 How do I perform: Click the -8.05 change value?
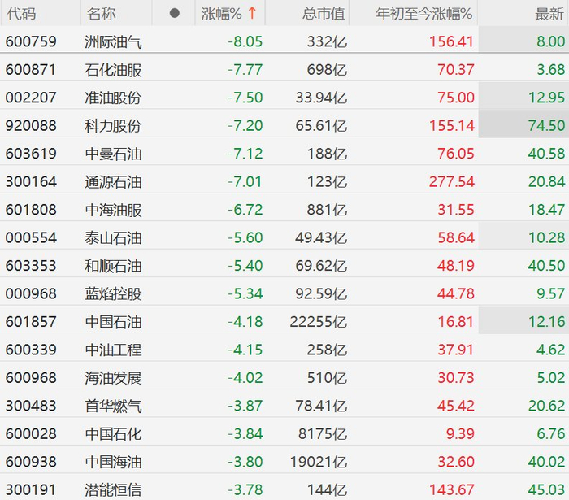(x=245, y=41)
